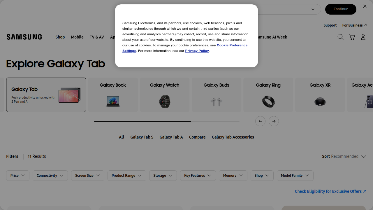This screenshot has height=210, width=373.
Task: Expand the Price filter dropdown
Action: (x=18, y=176)
